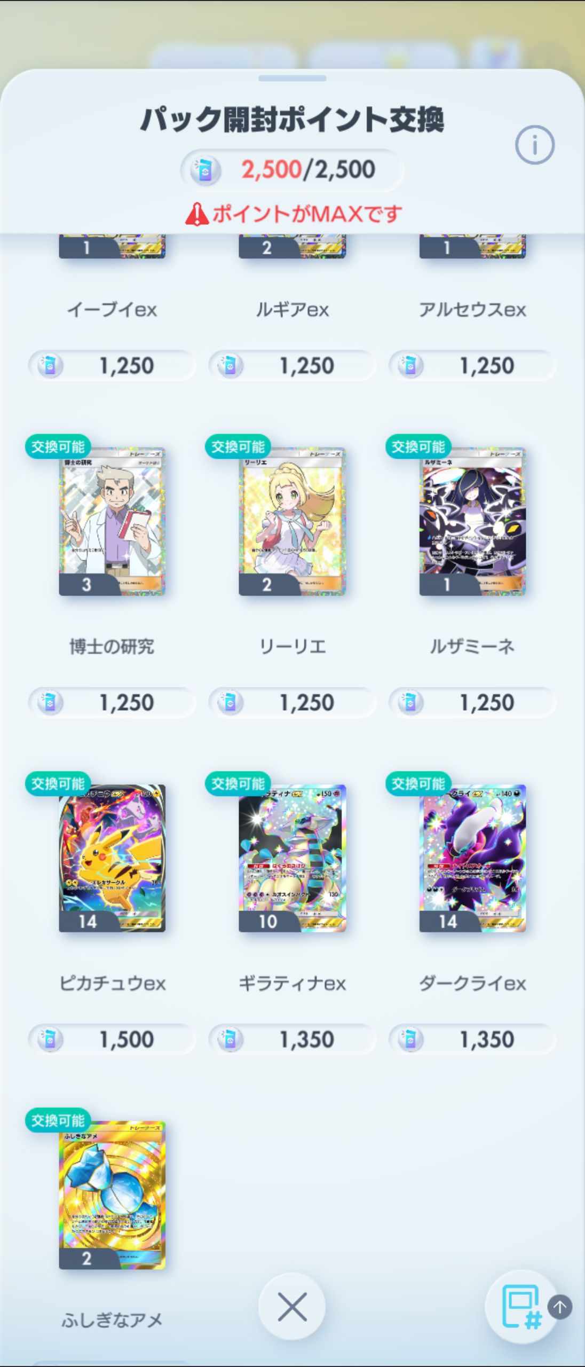Tap the pack point icon beside 2,500/2,500
The height and width of the screenshot is (1367, 585).
(x=205, y=170)
